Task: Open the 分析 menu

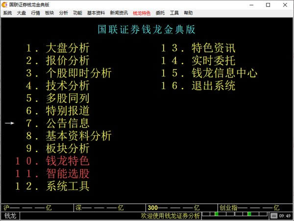Action: click(64, 13)
